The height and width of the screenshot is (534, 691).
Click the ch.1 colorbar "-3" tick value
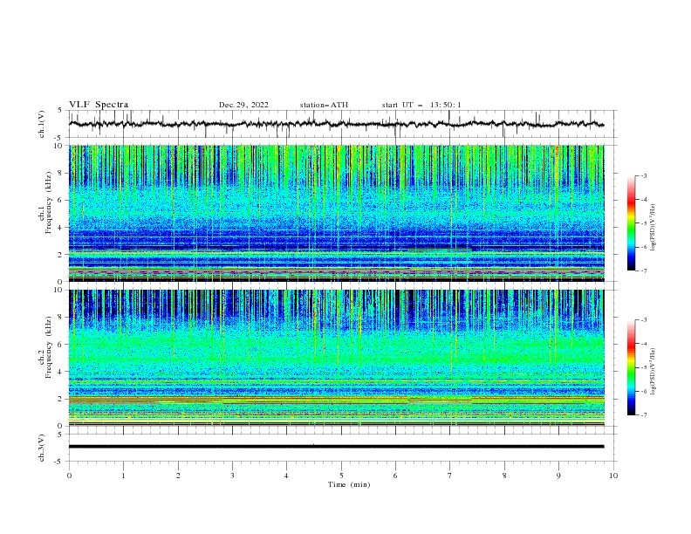tap(643, 175)
